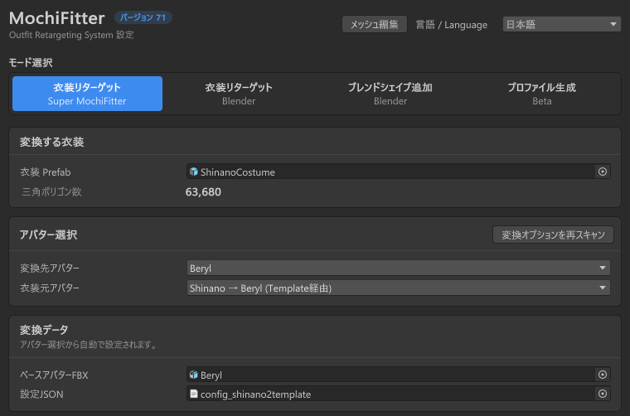630x416 pixels.
Task: Open object picker for 衣装 Prefab field
Action: (603, 172)
